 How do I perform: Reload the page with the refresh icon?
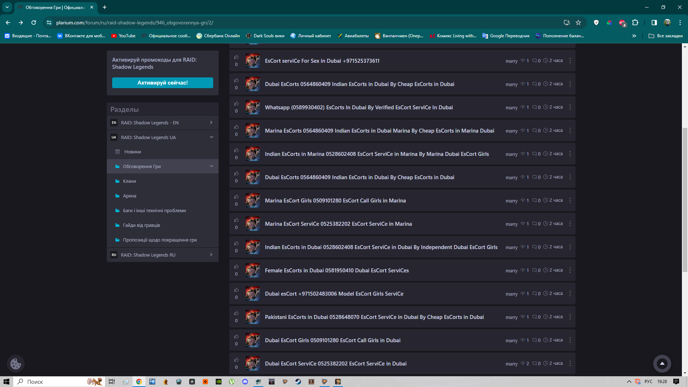point(34,23)
